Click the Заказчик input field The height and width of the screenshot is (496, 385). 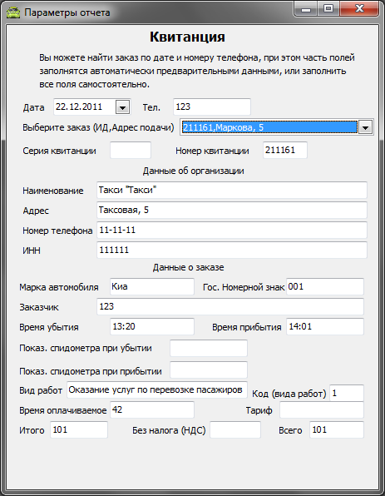tap(230, 306)
